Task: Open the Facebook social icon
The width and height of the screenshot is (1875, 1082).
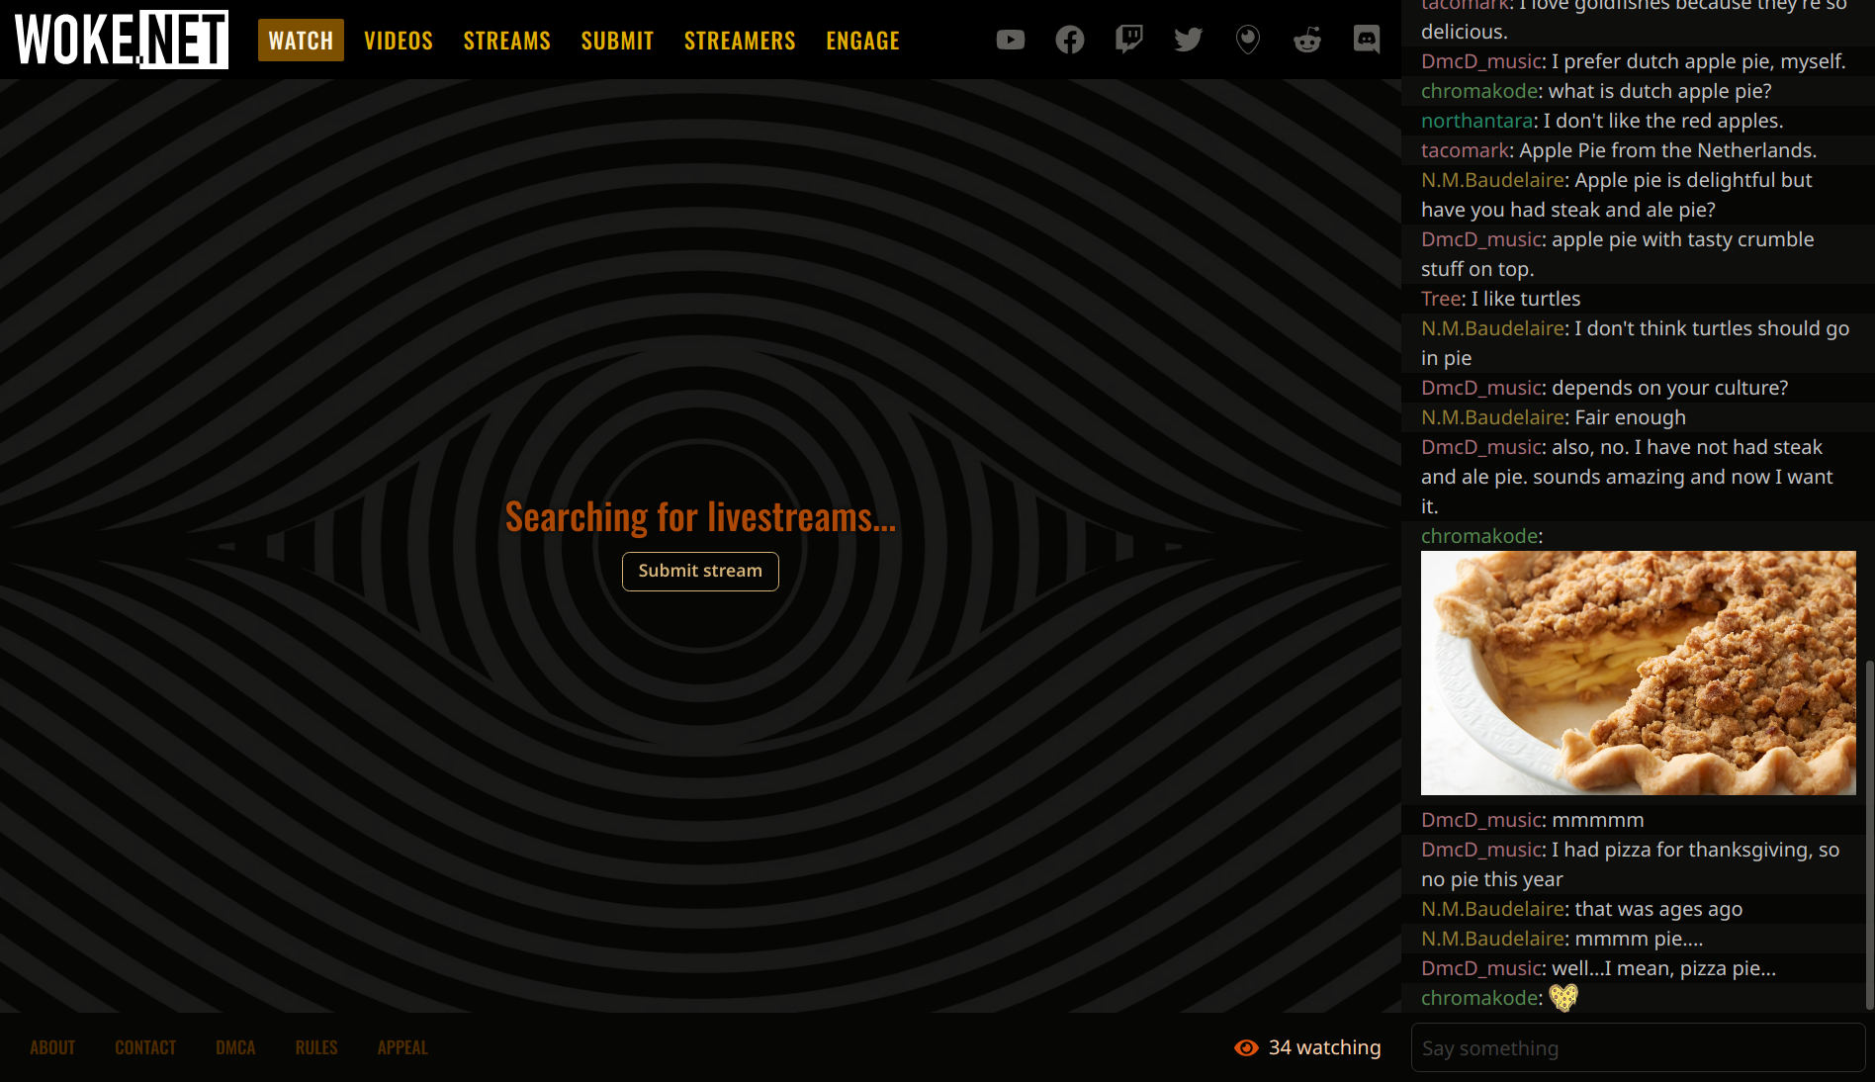Action: tap(1069, 40)
